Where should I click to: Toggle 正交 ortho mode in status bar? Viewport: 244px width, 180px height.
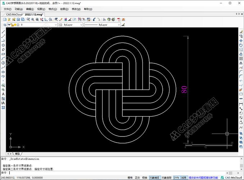tap(137, 177)
